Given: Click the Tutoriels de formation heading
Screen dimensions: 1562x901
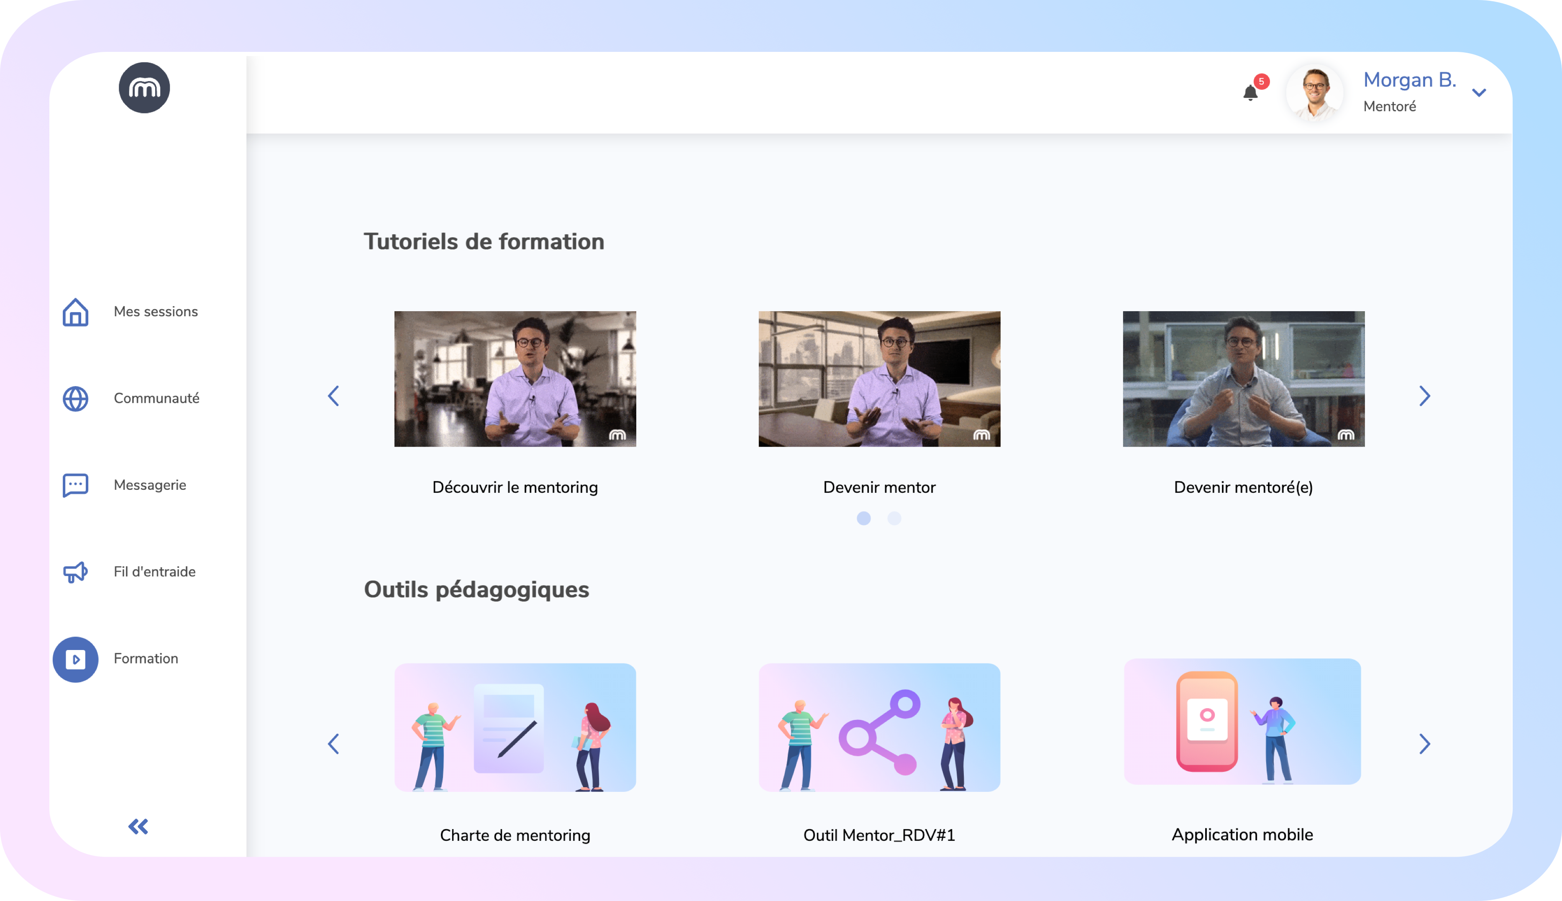Looking at the screenshot, I should point(484,241).
